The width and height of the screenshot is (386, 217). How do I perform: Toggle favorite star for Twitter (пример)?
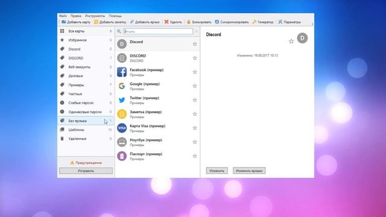point(195,100)
